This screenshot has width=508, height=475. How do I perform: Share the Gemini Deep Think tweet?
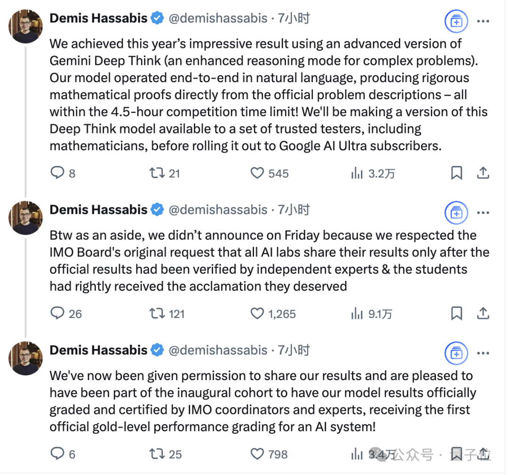click(x=483, y=173)
